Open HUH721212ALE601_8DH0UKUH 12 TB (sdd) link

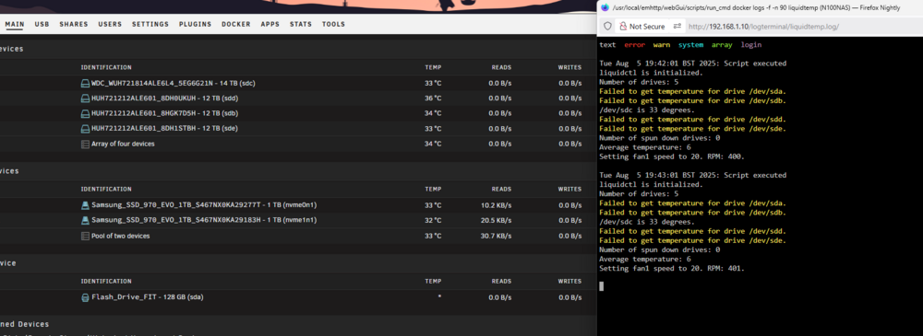point(164,98)
